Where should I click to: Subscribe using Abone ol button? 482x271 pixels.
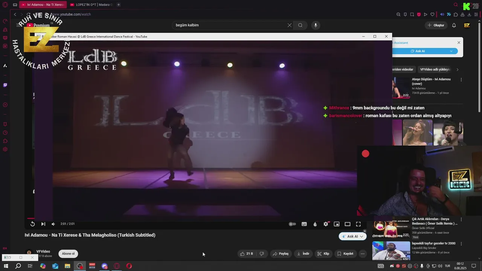tap(68, 254)
